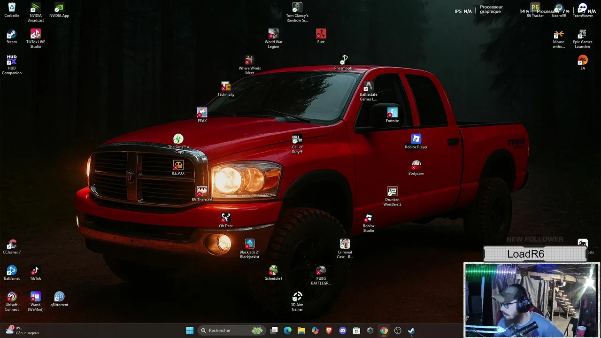The width and height of the screenshot is (601, 338).
Task: Open Copilot from the taskbar
Action: pyautogui.click(x=315, y=330)
